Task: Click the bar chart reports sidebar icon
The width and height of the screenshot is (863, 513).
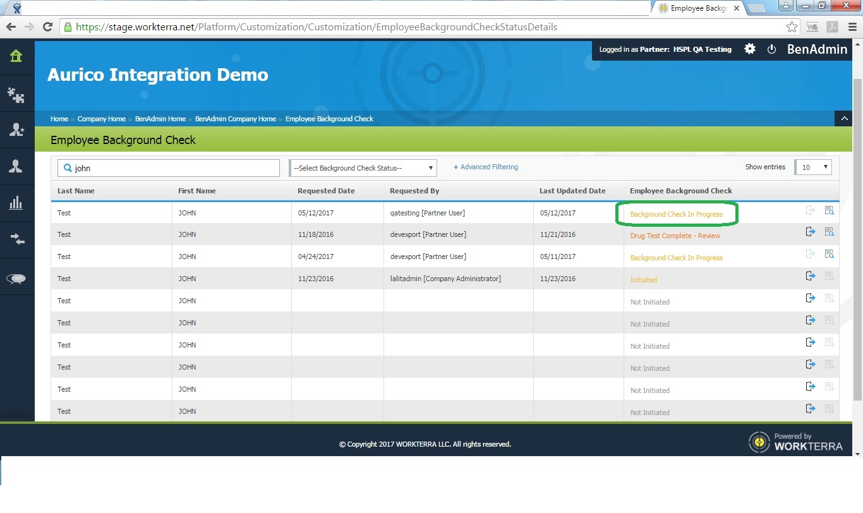Action: pyautogui.click(x=16, y=203)
